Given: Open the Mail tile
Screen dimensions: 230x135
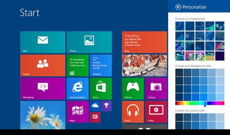Looking at the screenshot, I should (43, 42).
